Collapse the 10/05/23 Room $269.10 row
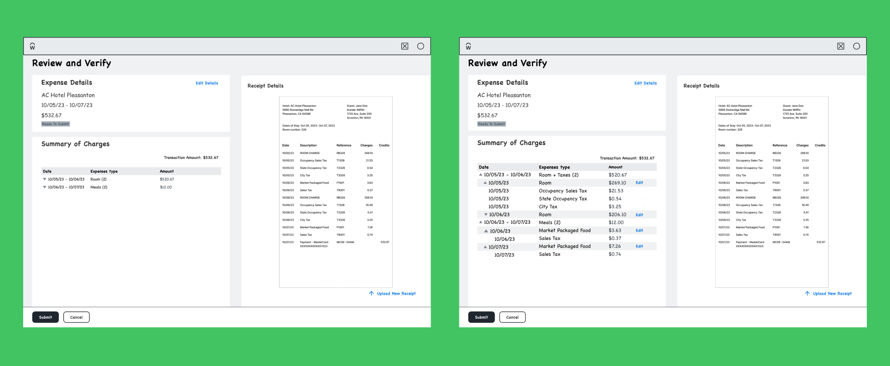890x366 pixels. pyautogui.click(x=485, y=183)
